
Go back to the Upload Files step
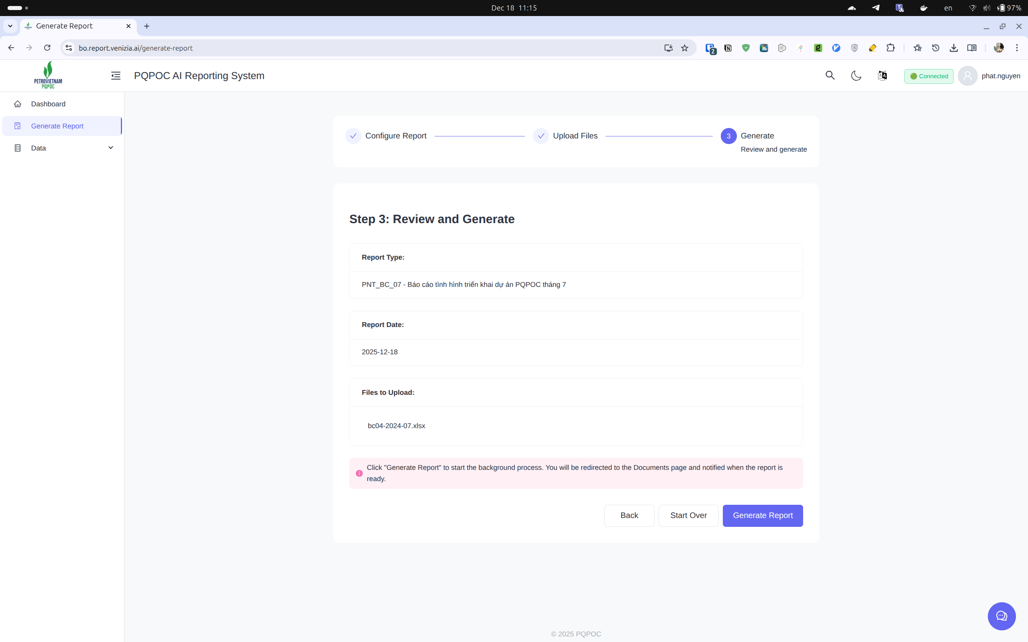click(x=629, y=515)
